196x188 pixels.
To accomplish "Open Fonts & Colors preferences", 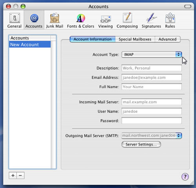I will [x=81, y=20].
